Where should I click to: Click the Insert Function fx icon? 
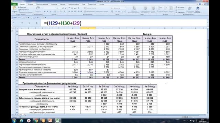pyautogui.click(x=37, y=23)
